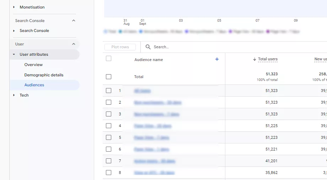Open the audience link in row 5
The height and width of the screenshot is (180, 327).
pos(152,137)
